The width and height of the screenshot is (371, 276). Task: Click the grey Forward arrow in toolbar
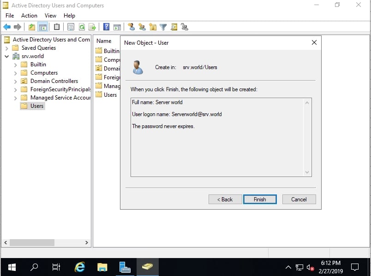coord(18,27)
